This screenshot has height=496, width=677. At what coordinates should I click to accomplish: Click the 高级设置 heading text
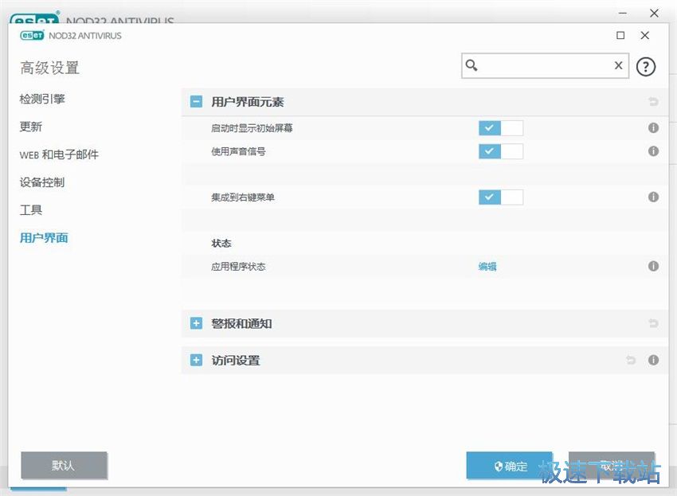pyautogui.click(x=49, y=68)
